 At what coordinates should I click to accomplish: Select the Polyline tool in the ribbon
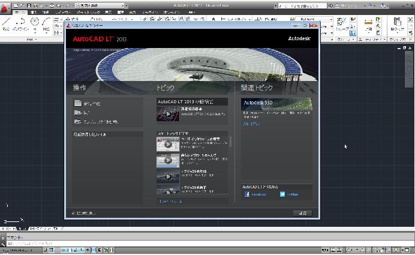tap(20, 24)
